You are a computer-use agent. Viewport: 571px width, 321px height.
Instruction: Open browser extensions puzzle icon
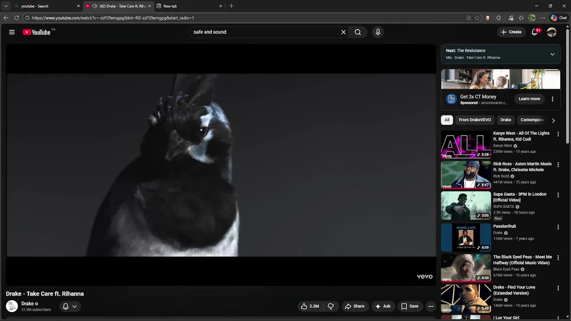(x=498, y=18)
